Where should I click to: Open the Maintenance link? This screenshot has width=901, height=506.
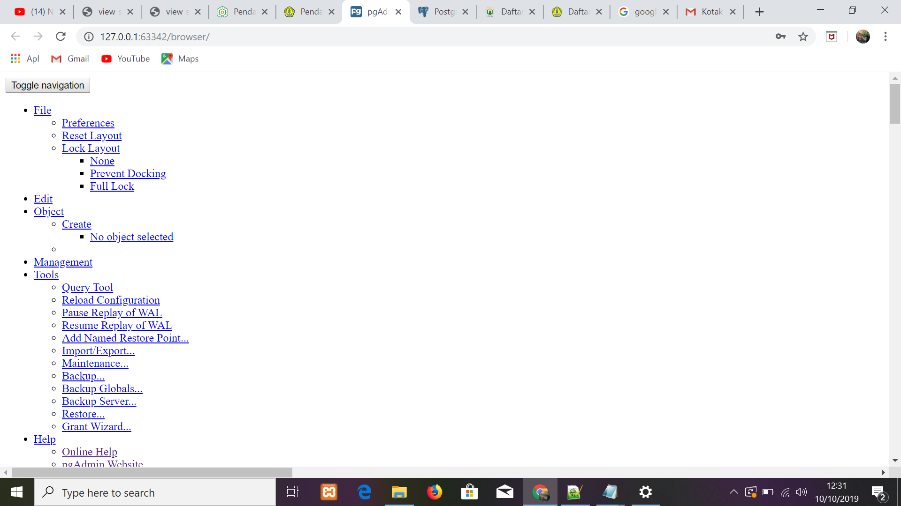pos(95,363)
